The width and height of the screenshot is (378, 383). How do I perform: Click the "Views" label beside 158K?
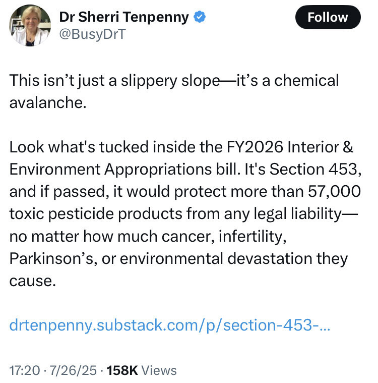[159, 370]
